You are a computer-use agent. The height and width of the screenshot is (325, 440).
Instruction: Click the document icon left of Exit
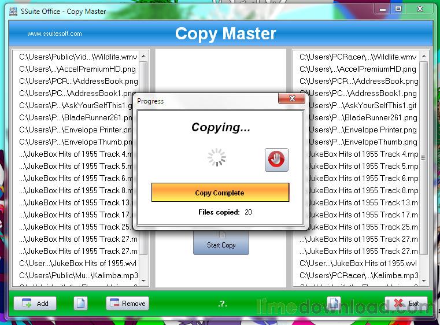pyautogui.click(x=334, y=304)
